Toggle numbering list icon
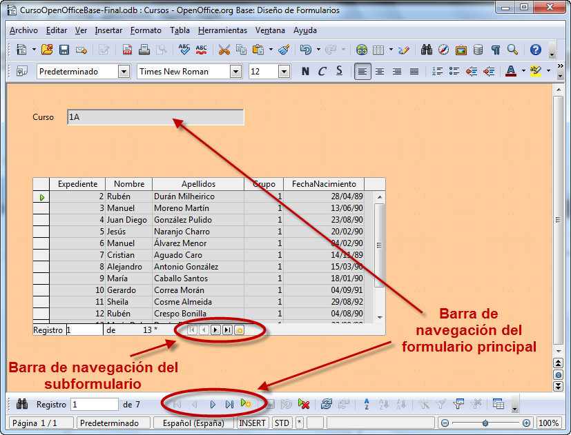 click(x=437, y=71)
